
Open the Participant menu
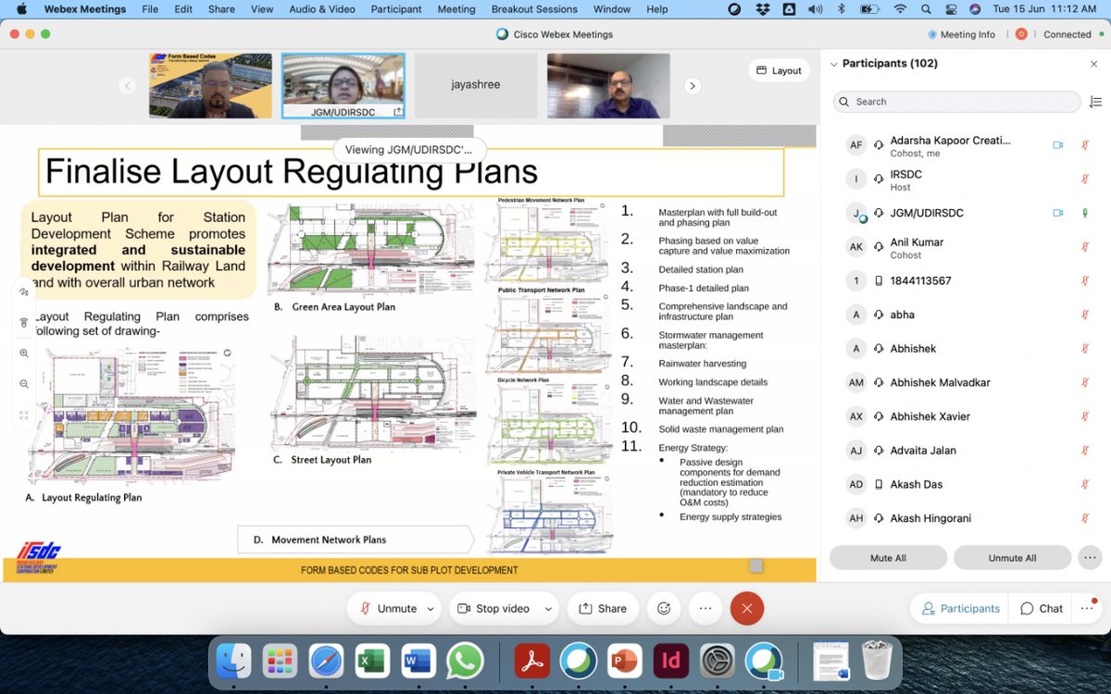tap(396, 9)
